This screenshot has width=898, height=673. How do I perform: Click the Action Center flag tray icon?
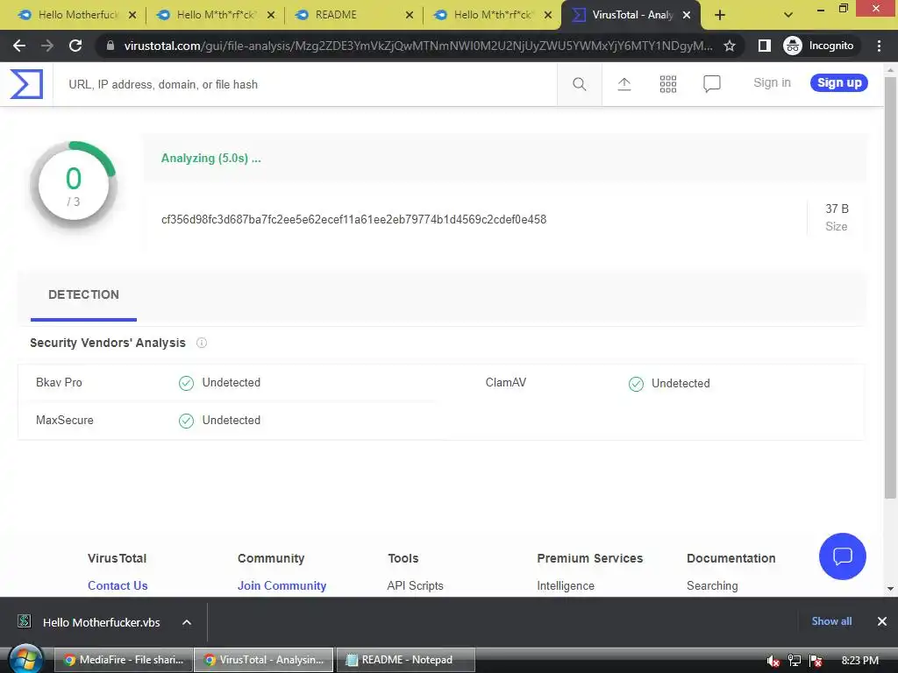[816, 661]
